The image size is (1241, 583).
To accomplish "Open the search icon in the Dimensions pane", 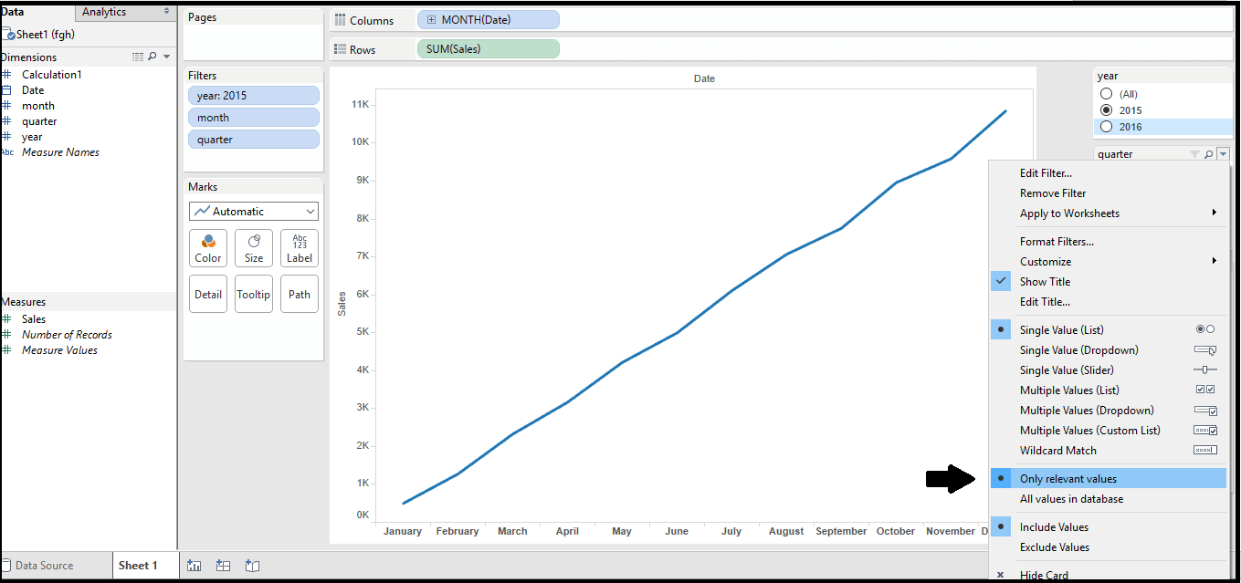I will pyautogui.click(x=151, y=56).
